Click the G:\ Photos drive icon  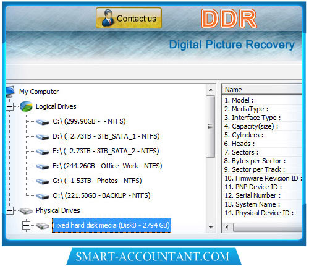(x=43, y=181)
